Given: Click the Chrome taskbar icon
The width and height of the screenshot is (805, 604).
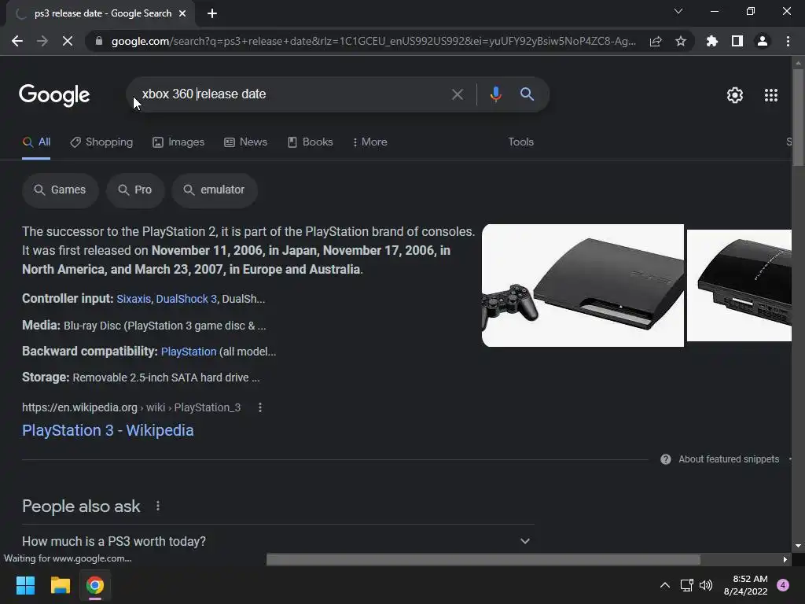Looking at the screenshot, I should 95,585.
